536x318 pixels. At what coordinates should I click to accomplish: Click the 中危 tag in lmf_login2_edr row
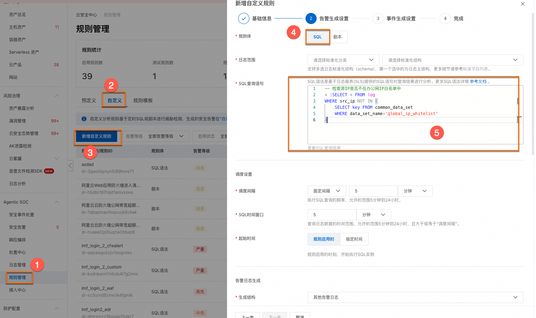(200, 313)
